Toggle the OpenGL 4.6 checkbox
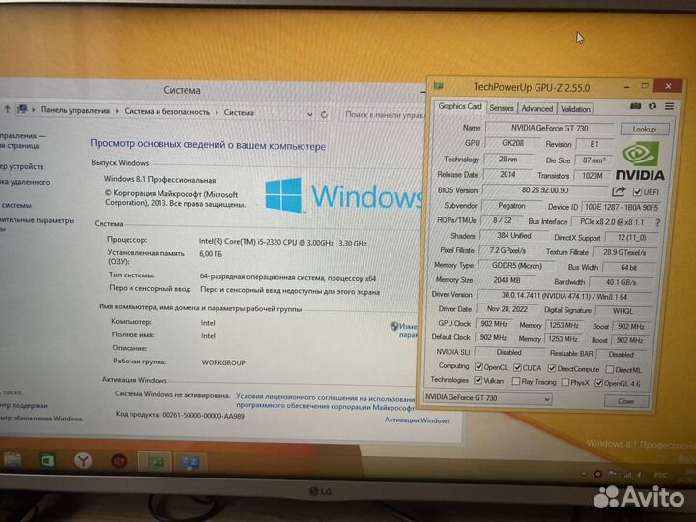 pos(598,383)
